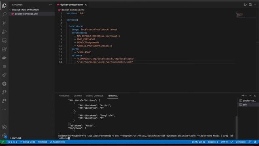Switch to the Output panel tab
259x146 pixels.
coord(78,96)
